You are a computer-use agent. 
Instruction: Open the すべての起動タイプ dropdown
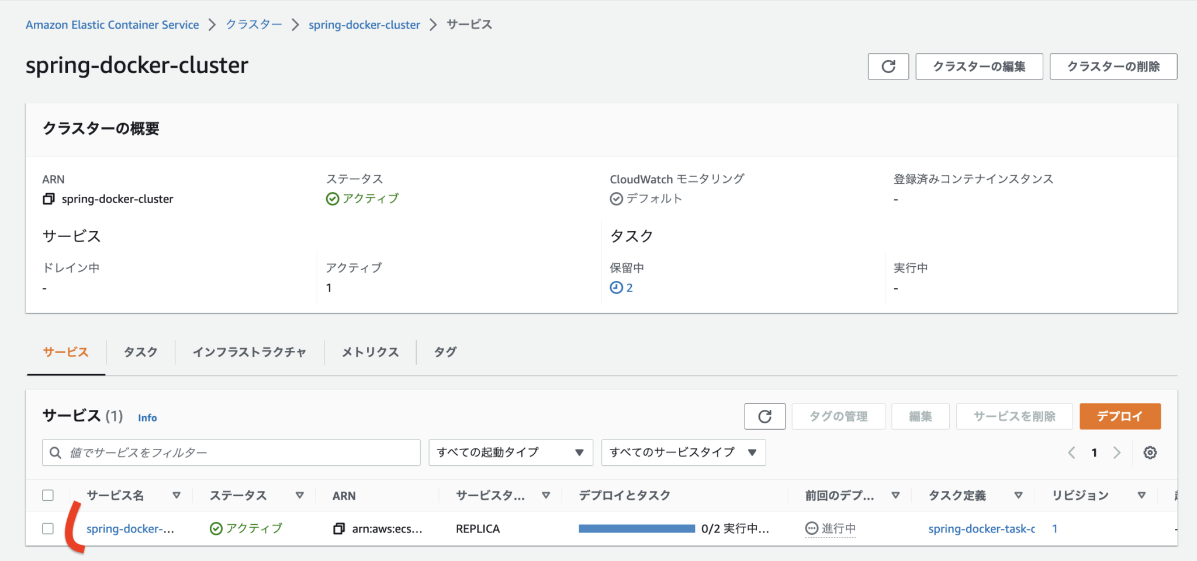point(509,452)
